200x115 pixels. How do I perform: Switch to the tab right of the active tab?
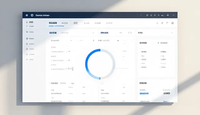(65, 23)
